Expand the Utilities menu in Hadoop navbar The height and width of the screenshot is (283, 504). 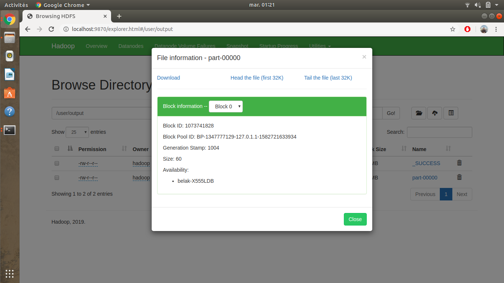click(x=320, y=46)
